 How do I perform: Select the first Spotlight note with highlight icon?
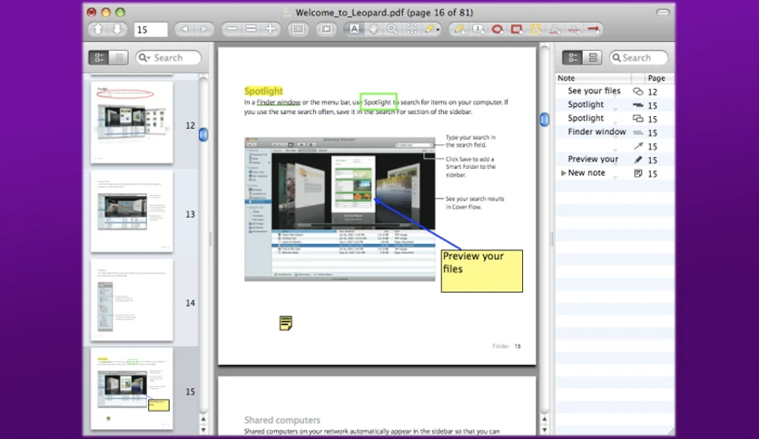coord(615,104)
